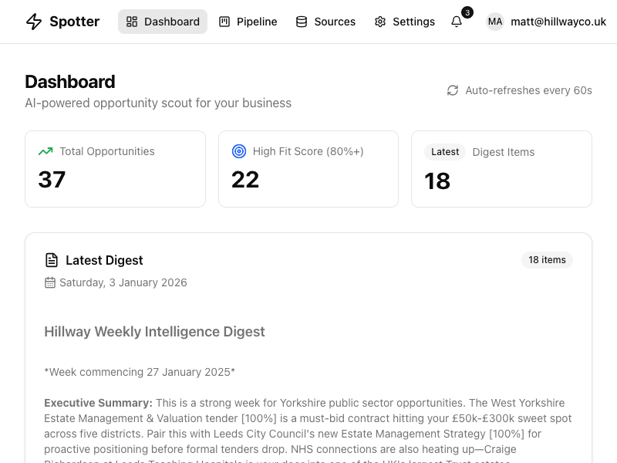Click the Sources database icon
The height and width of the screenshot is (463, 617).
coord(300,22)
